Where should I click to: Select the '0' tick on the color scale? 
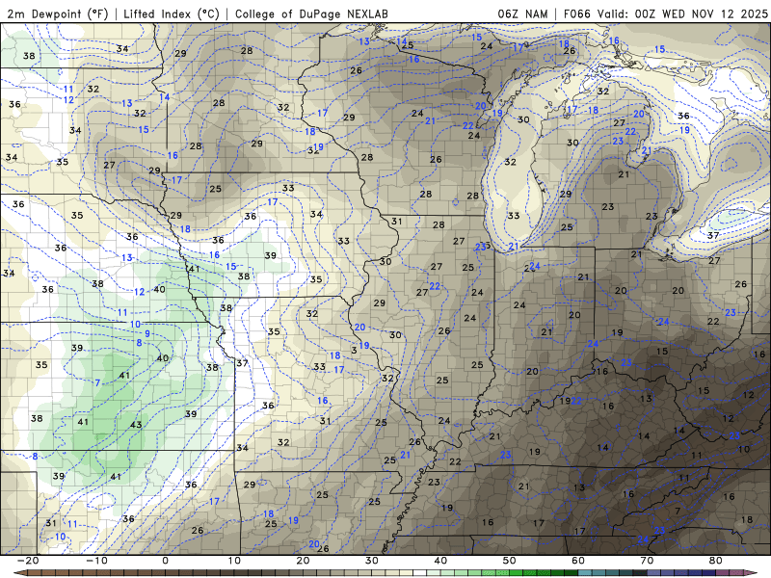pyautogui.click(x=165, y=561)
